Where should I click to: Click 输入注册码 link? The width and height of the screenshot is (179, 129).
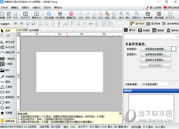(154, 8)
